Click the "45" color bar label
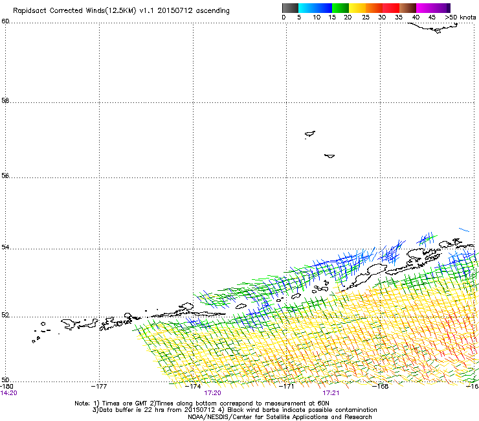Screen dimensions: 479x421 432,17
